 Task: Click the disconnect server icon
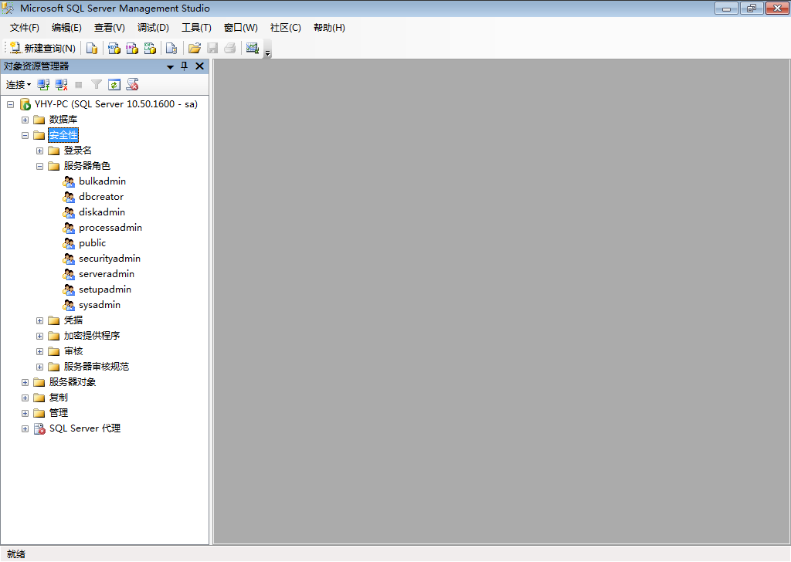(x=61, y=85)
